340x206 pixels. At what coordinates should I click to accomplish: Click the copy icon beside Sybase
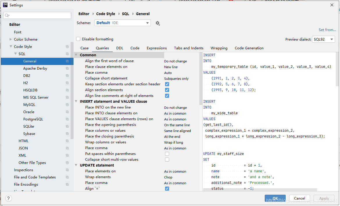pyautogui.click(x=67, y=134)
